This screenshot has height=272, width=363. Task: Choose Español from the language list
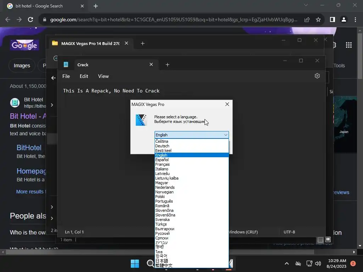(x=192, y=160)
